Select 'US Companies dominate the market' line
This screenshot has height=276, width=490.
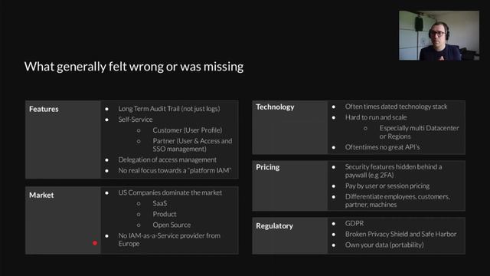pyautogui.click(x=170, y=192)
